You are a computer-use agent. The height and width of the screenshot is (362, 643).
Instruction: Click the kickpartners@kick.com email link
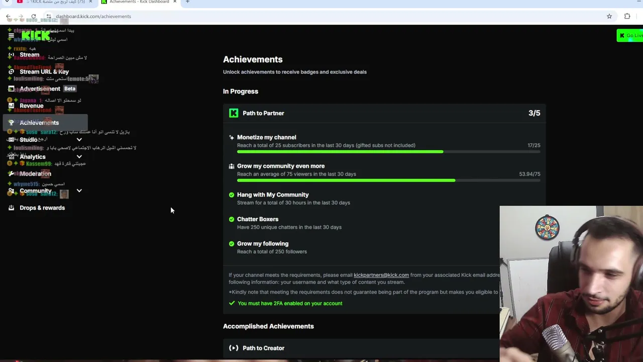[x=381, y=275]
